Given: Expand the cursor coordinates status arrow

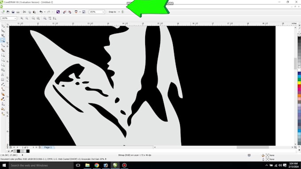Looking at the screenshot, I should [x=23, y=155].
